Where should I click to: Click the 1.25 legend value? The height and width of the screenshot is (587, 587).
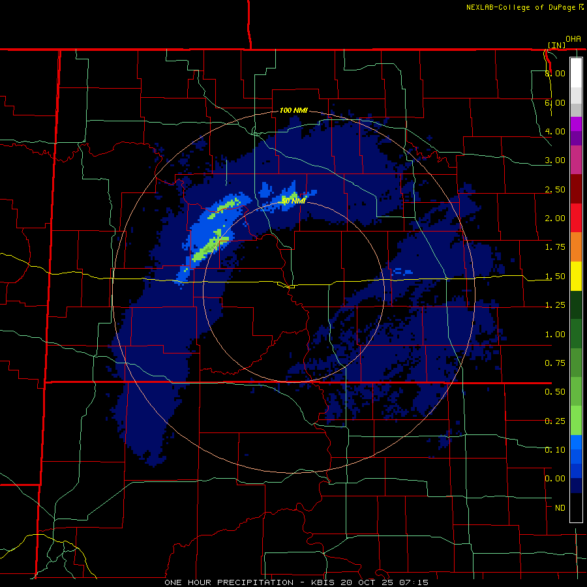(x=555, y=305)
